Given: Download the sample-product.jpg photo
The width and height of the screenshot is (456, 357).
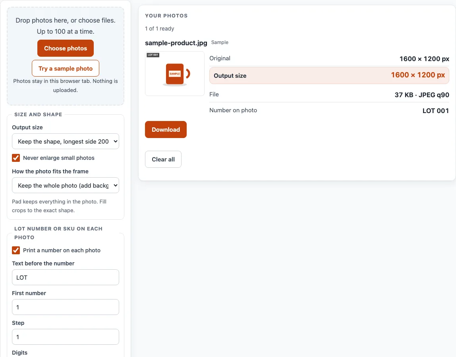Looking at the screenshot, I should 166,130.
